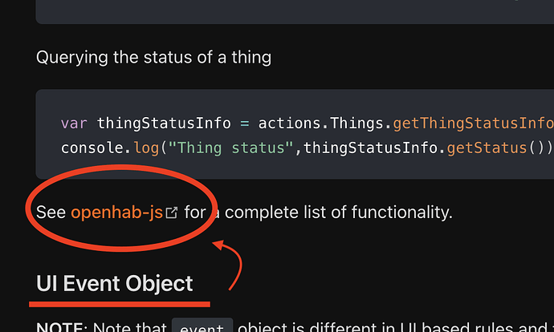Click the getStatus method call
This screenshot has width=554, height=332.
click(x=487, y=148)
